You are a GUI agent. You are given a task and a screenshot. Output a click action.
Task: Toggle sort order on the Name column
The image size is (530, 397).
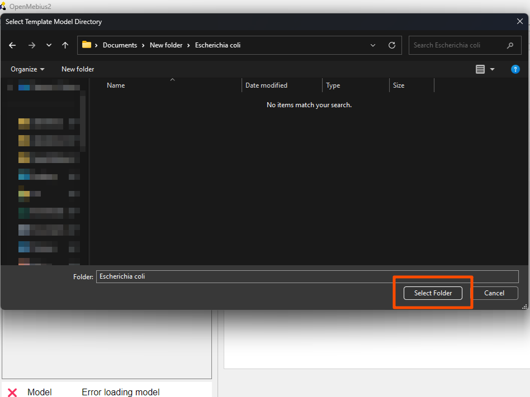(116, 85)
